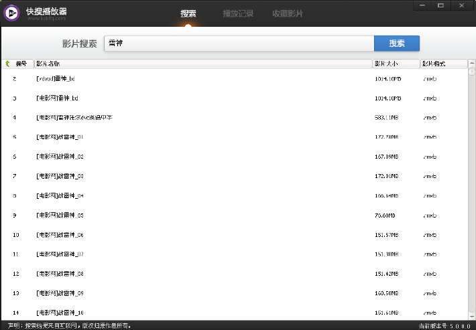Click the 声明 copyright notice in status bar
The width and height of the screenshot is (476, 330).
click(x=70, y=326)
